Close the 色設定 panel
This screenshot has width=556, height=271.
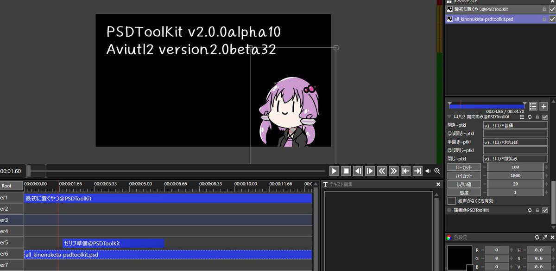552,237
